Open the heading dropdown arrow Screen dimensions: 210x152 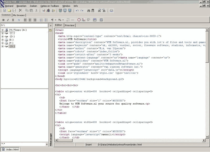[x=63, y=20]
